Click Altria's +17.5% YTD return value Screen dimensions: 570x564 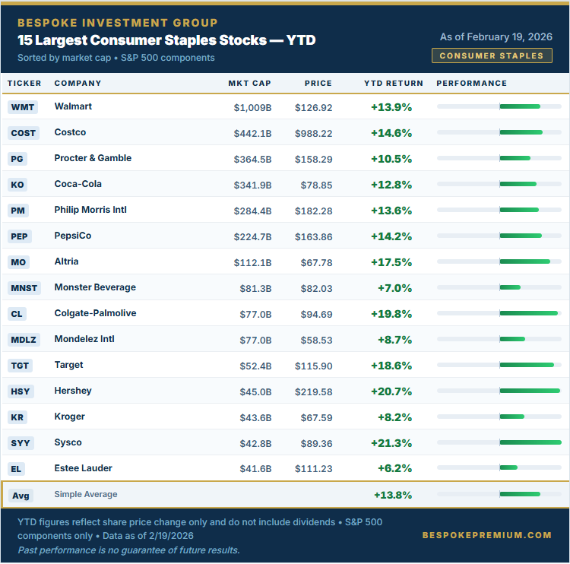tap(391, 262)
